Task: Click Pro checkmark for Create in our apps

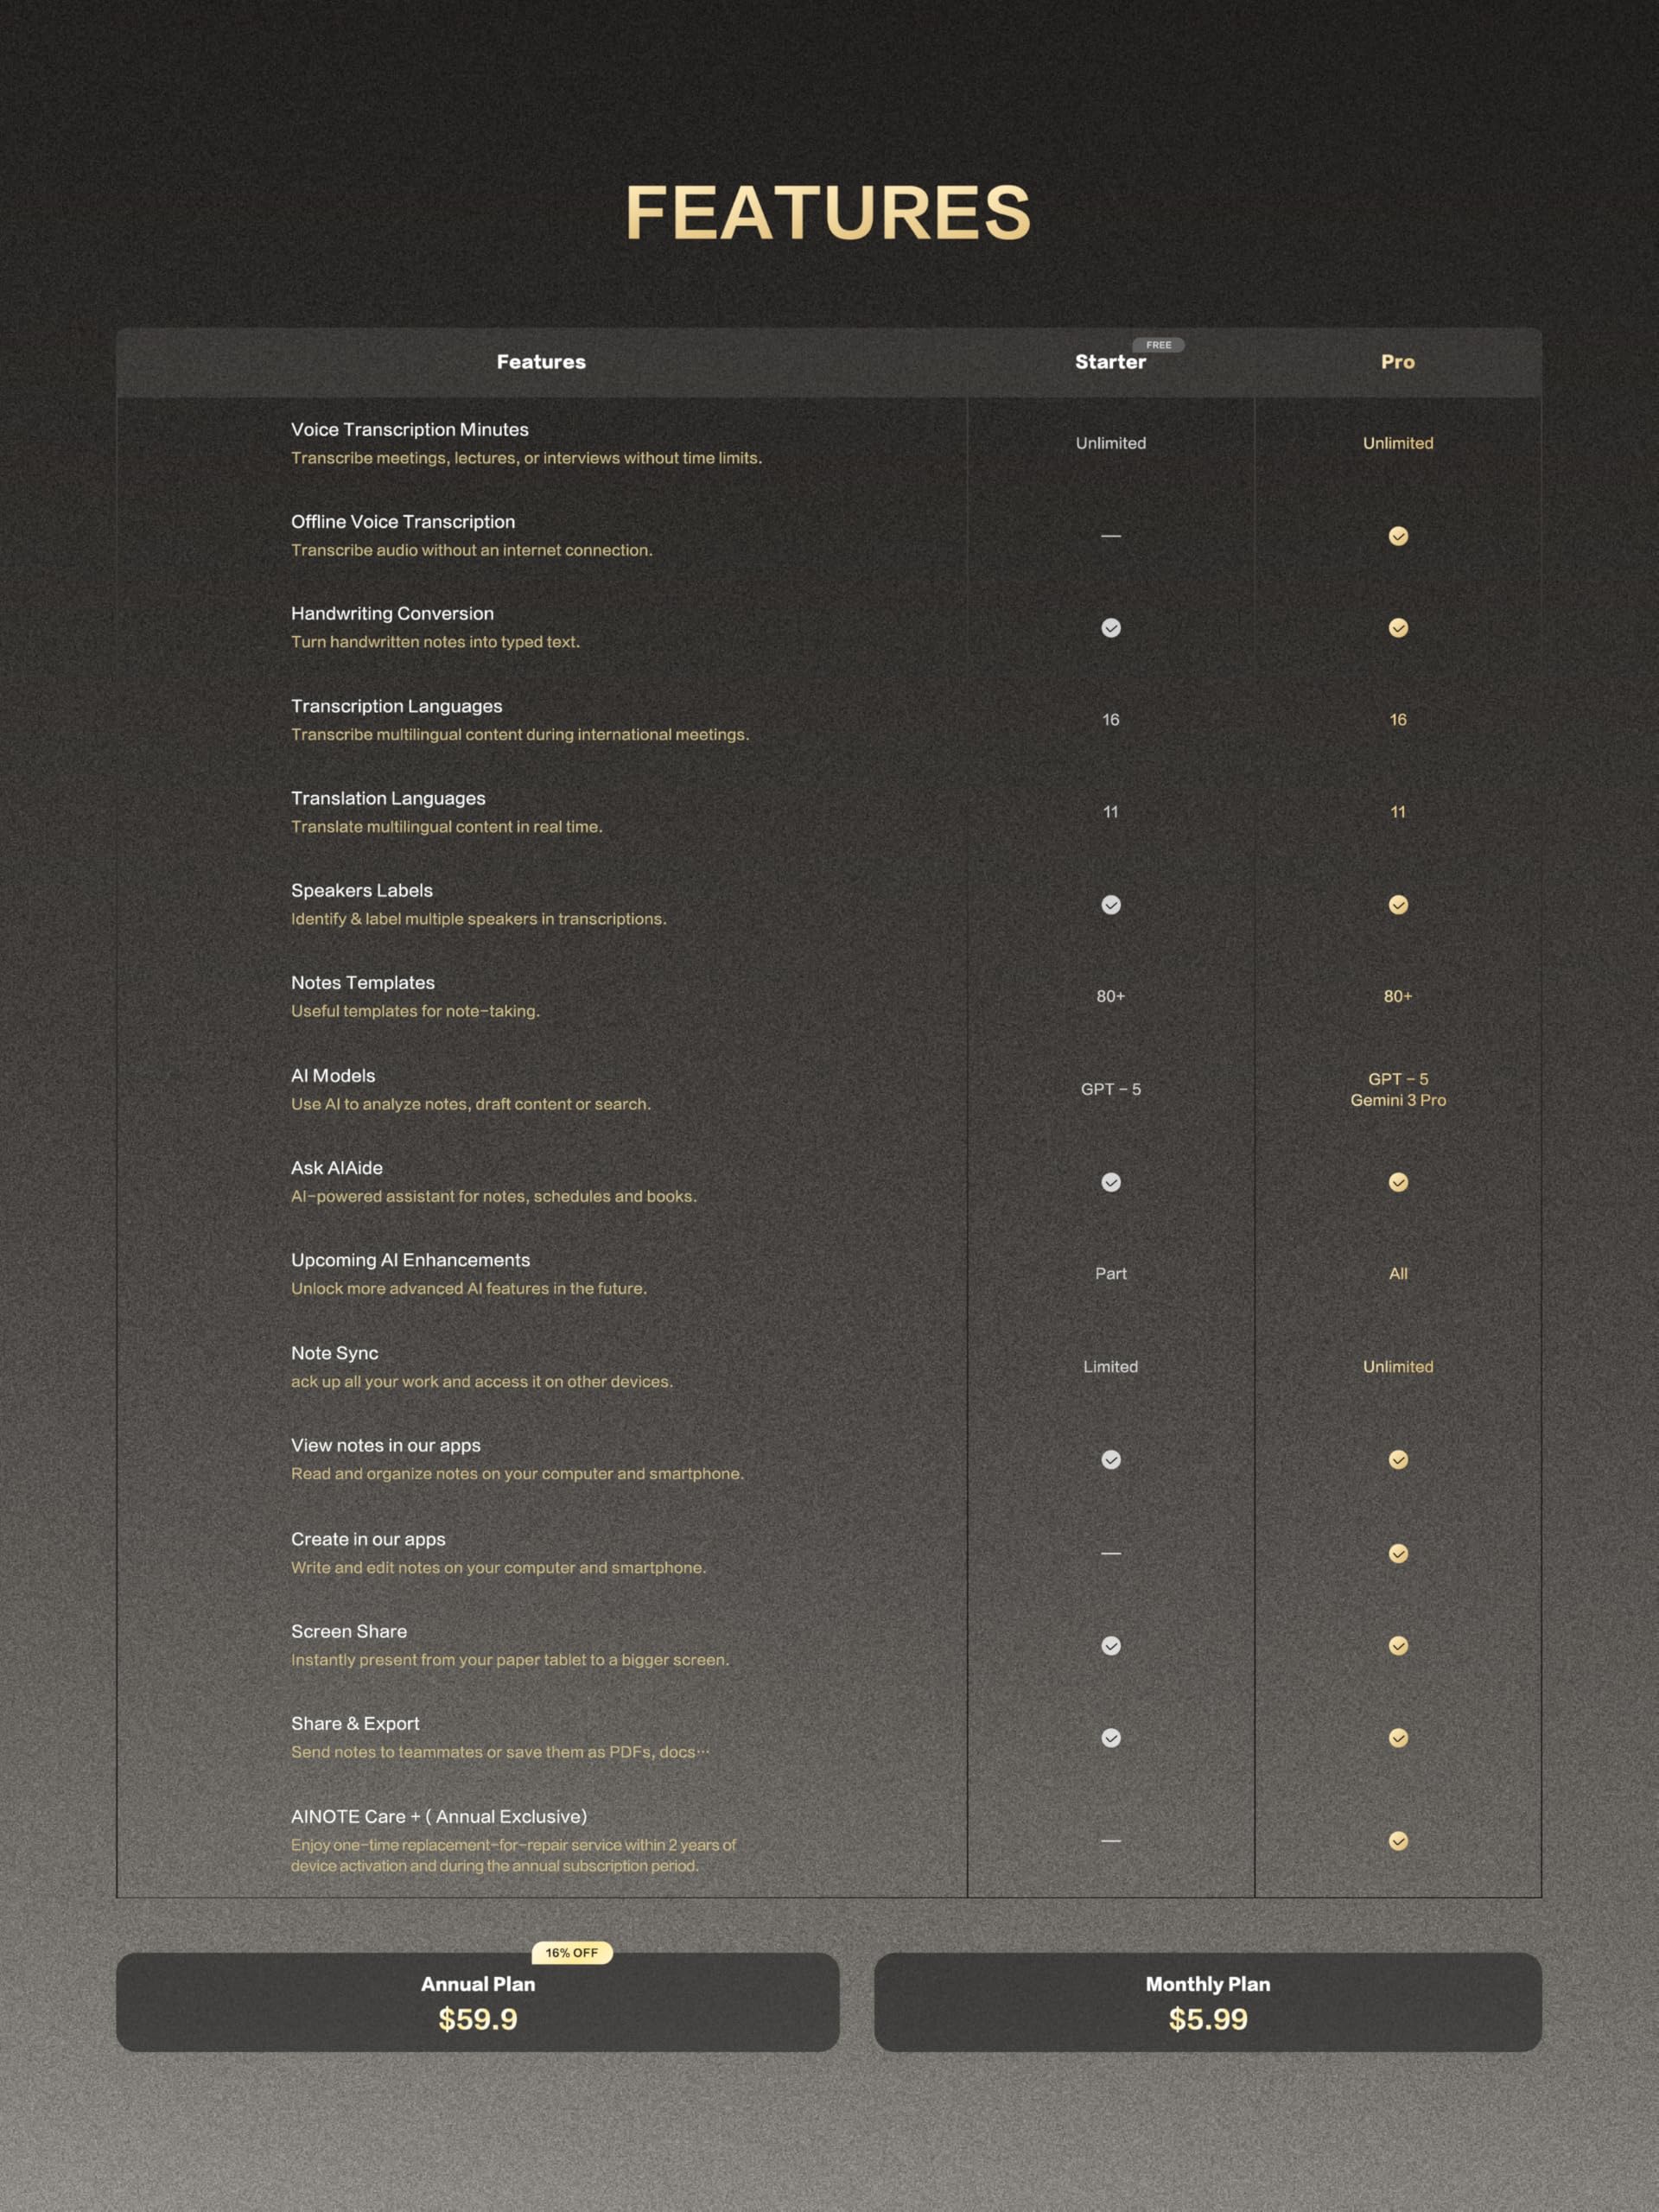Action: point(1398,1553)
